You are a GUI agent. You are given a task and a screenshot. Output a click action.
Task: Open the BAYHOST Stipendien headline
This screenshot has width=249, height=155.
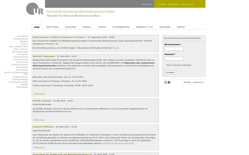pyautogui.click(x=44, y=56)
